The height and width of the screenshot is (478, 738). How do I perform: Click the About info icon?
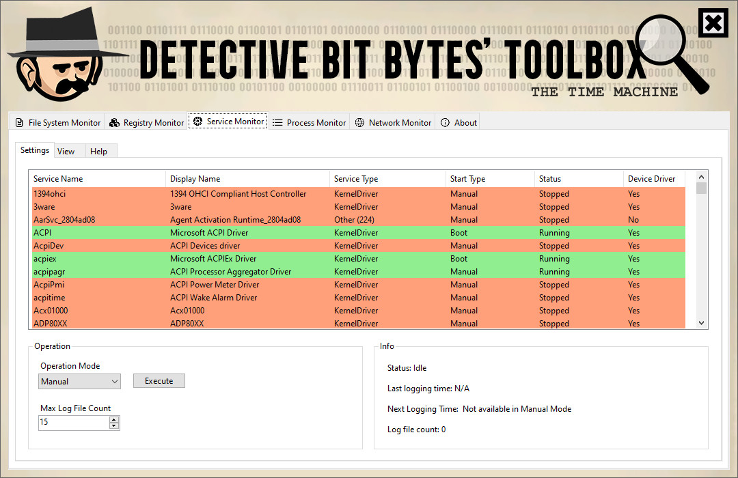pyautogui.click(x=445, y=123)
